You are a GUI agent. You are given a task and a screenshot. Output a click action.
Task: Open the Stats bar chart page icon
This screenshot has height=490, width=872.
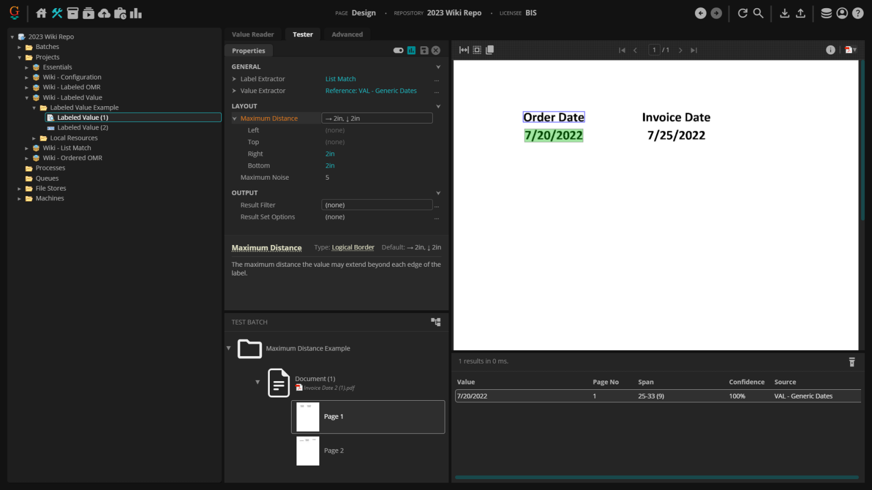[x=136, y=13]
